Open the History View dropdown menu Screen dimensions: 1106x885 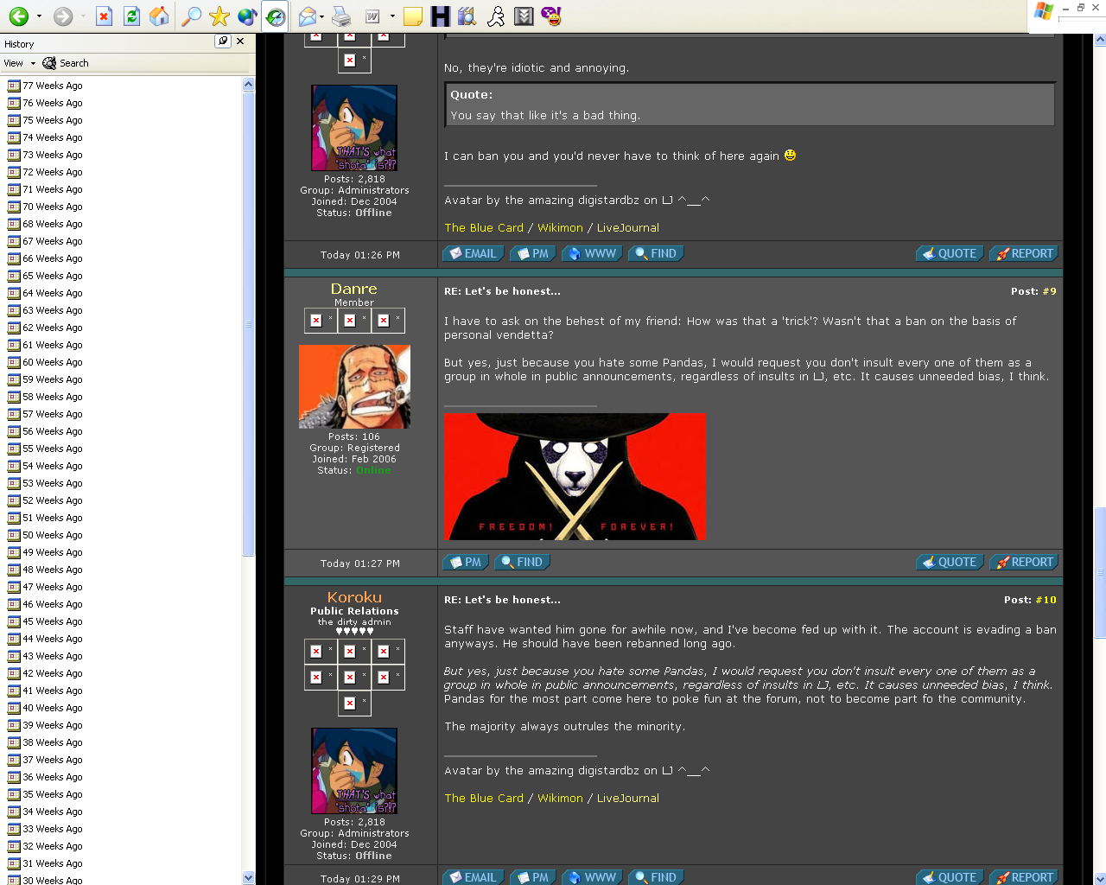click(x=20, y=63)
